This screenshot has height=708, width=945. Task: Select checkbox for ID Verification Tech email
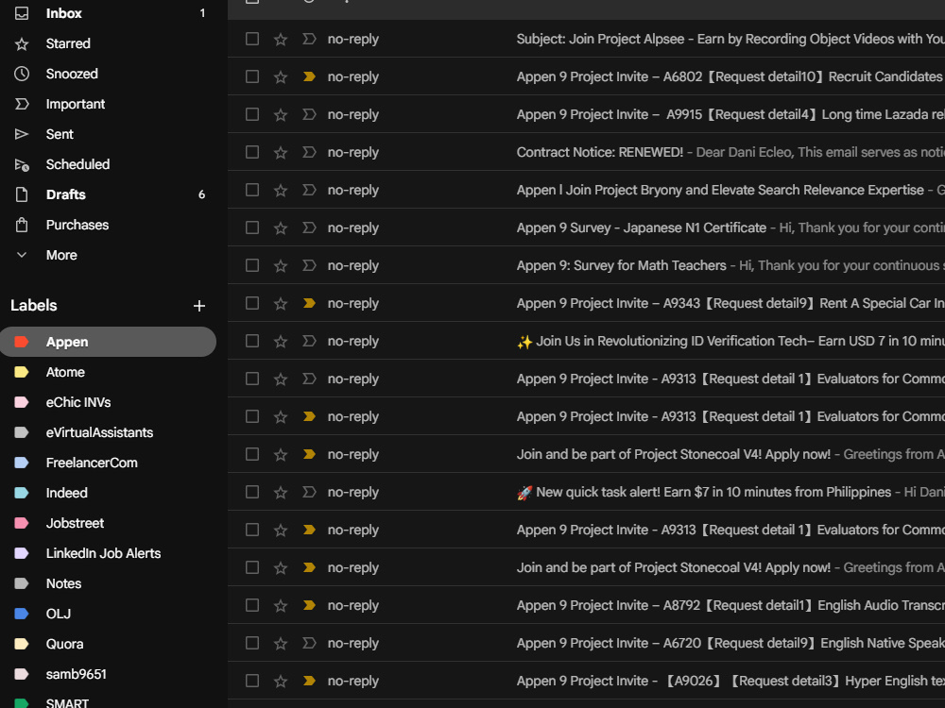[x=252, y=341]
